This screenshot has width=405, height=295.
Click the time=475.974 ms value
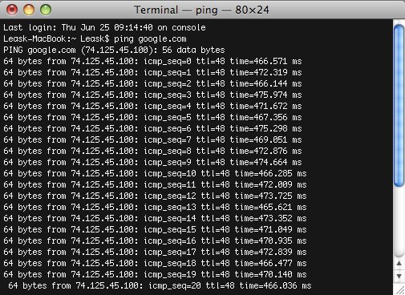click(265, 95)
